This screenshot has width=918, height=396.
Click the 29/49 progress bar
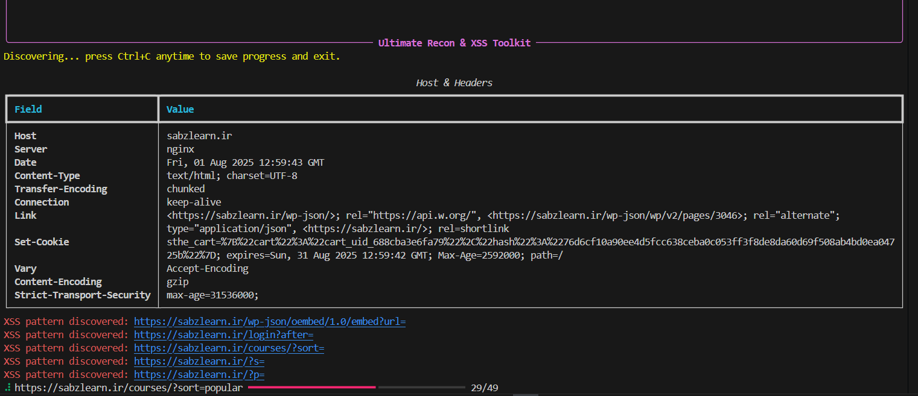357,387
